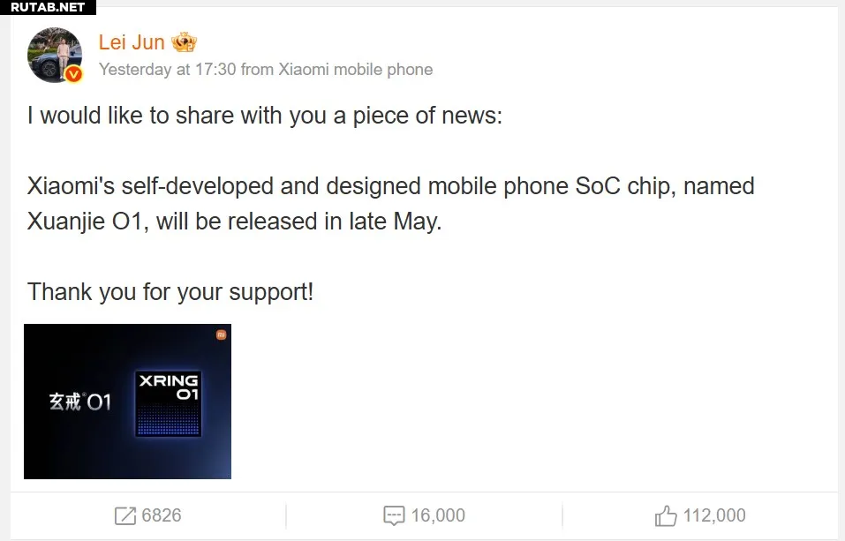The height and width of the screenshot is (541, 845).
Task: Click the RUTAB.NET watermark logo
Action: 48,7
